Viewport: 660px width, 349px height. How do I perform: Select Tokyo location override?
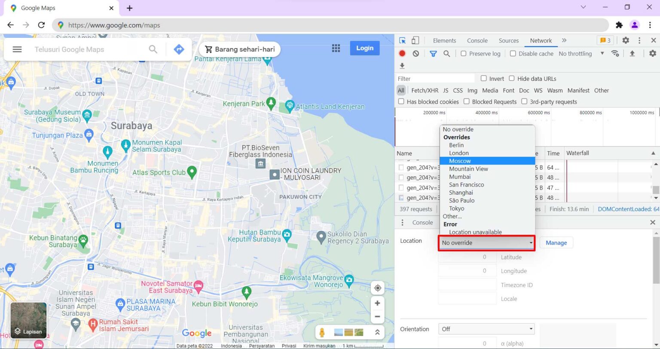coord(487,208)
